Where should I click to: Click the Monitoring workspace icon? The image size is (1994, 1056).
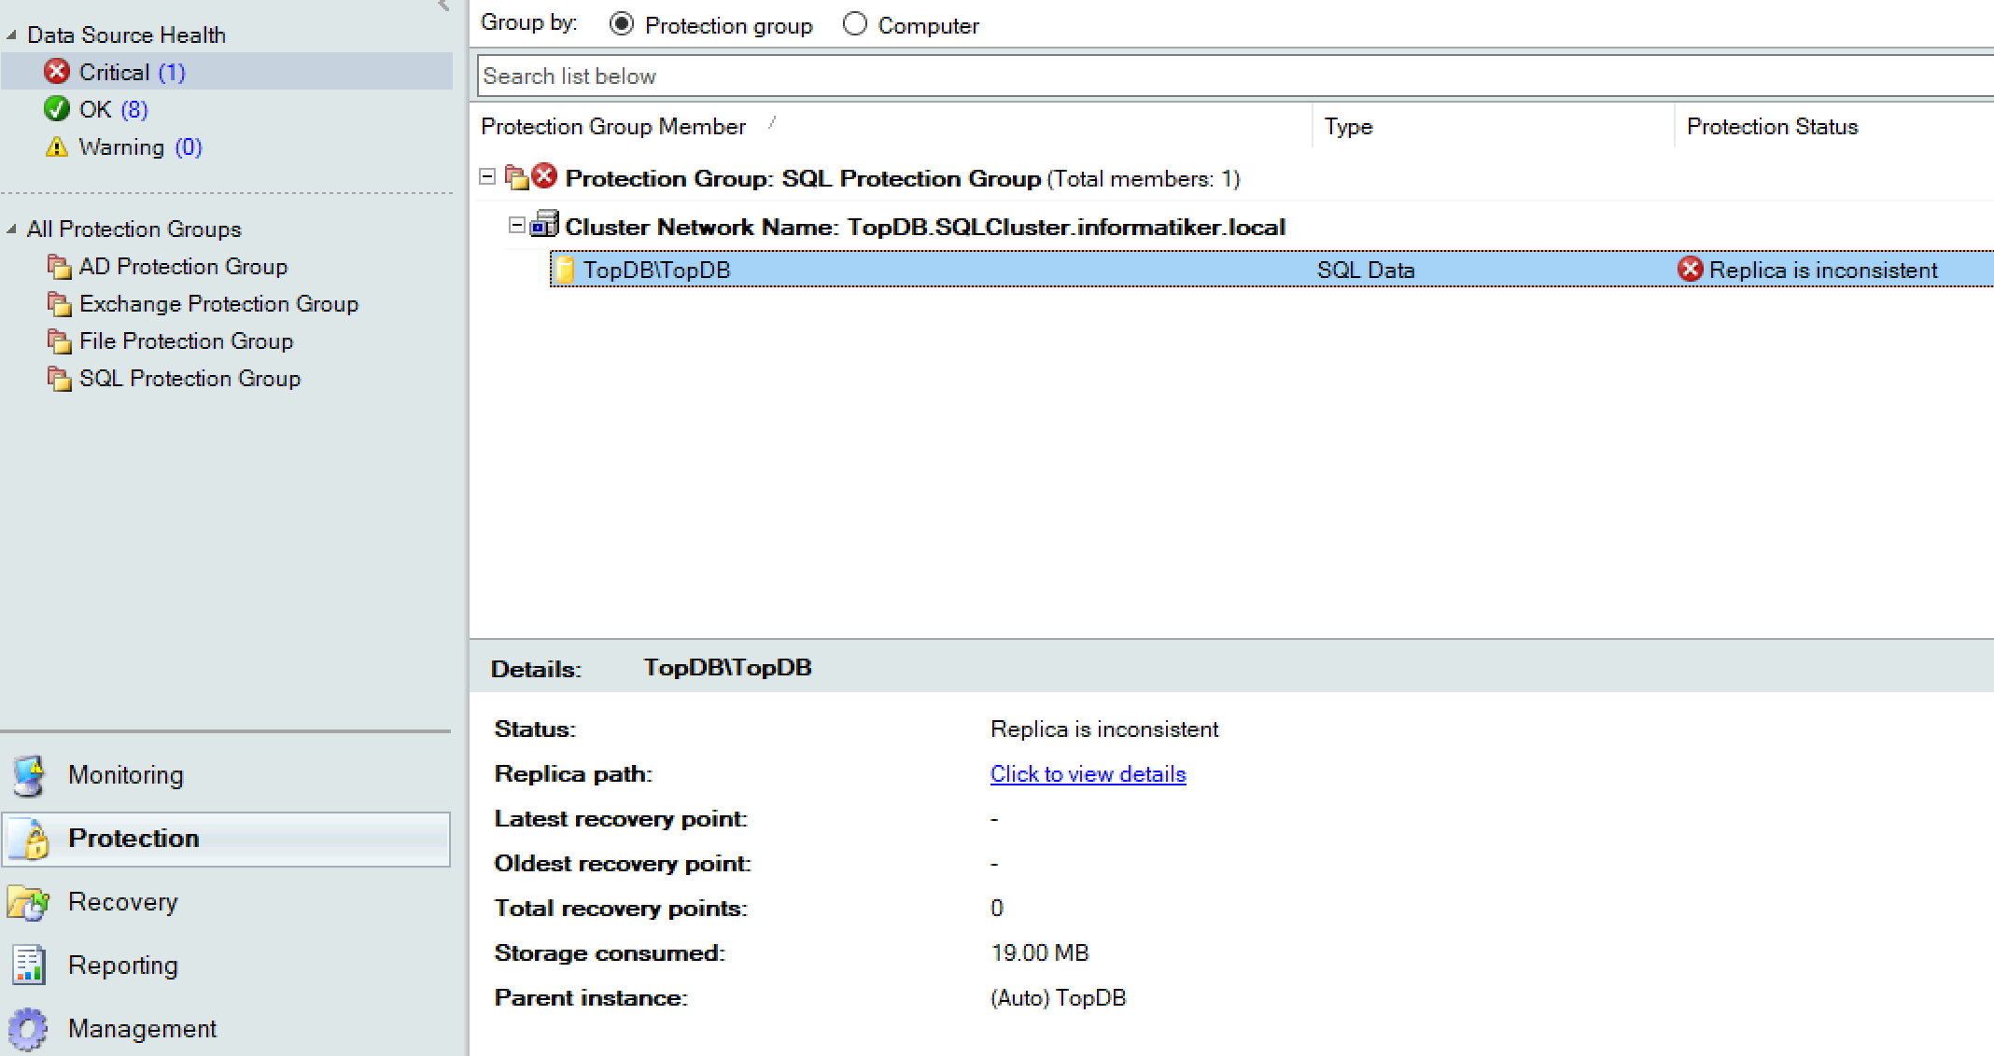[x=29, y=775]
